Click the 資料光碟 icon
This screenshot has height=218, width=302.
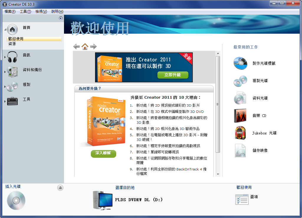[x=240, y=98]
